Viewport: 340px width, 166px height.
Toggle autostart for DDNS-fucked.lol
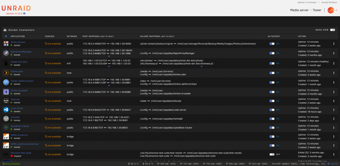tap(272, 137)
